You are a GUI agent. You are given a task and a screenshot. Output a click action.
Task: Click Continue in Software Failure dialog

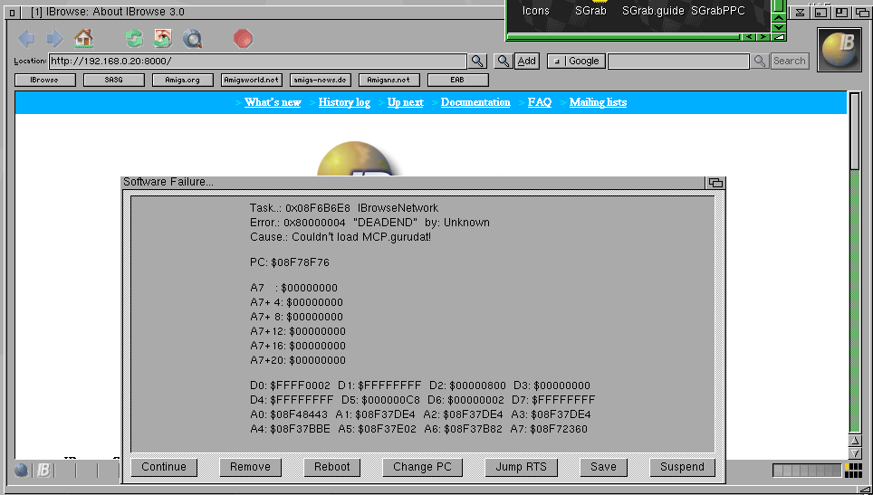pyautogui.click(x=164, y=467)
